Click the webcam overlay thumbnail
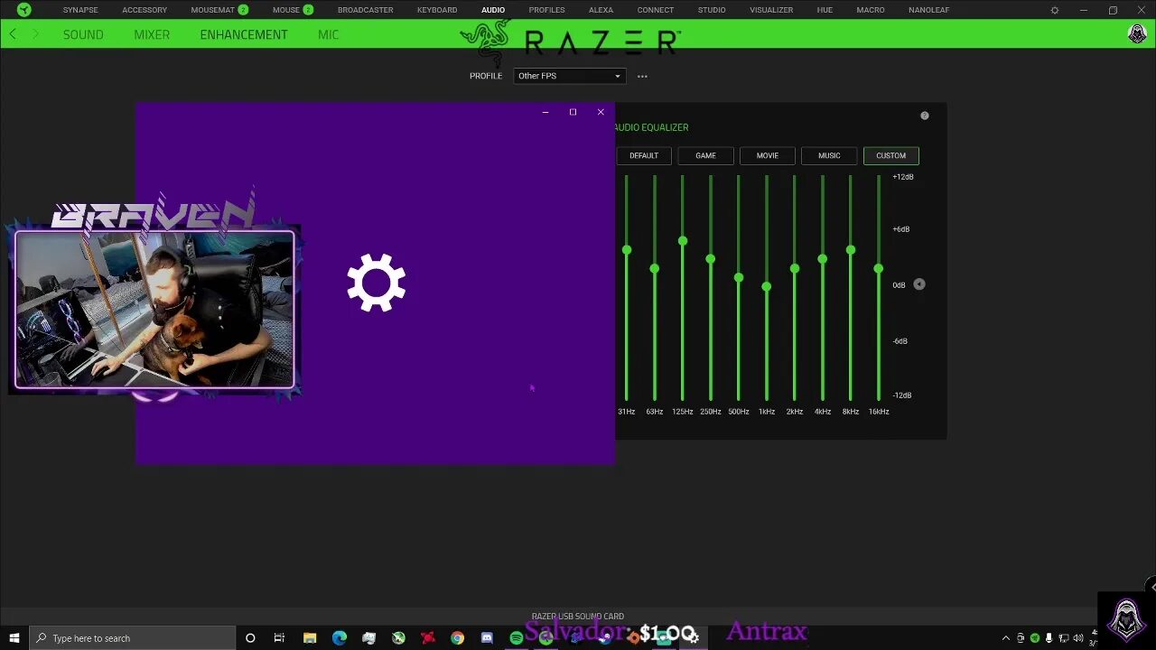 point(154,310)
